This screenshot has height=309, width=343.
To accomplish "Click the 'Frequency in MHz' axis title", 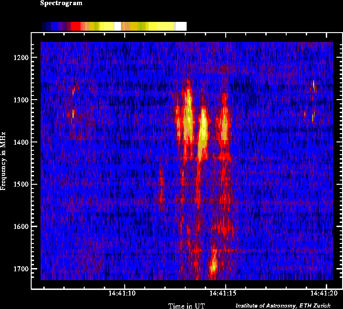I will tap(3, 161).
